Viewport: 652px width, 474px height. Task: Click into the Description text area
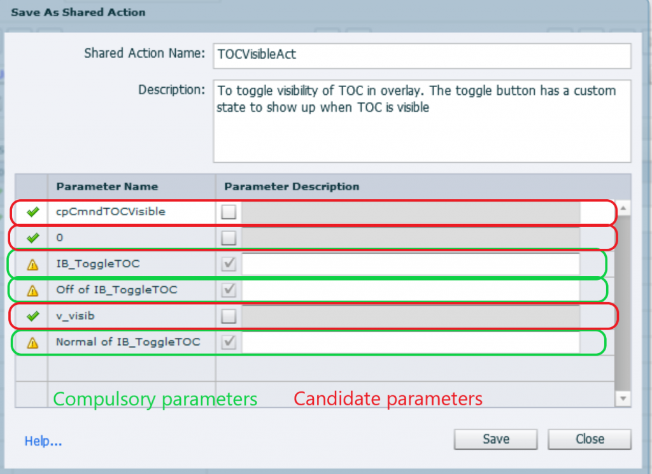click(422, 121)
